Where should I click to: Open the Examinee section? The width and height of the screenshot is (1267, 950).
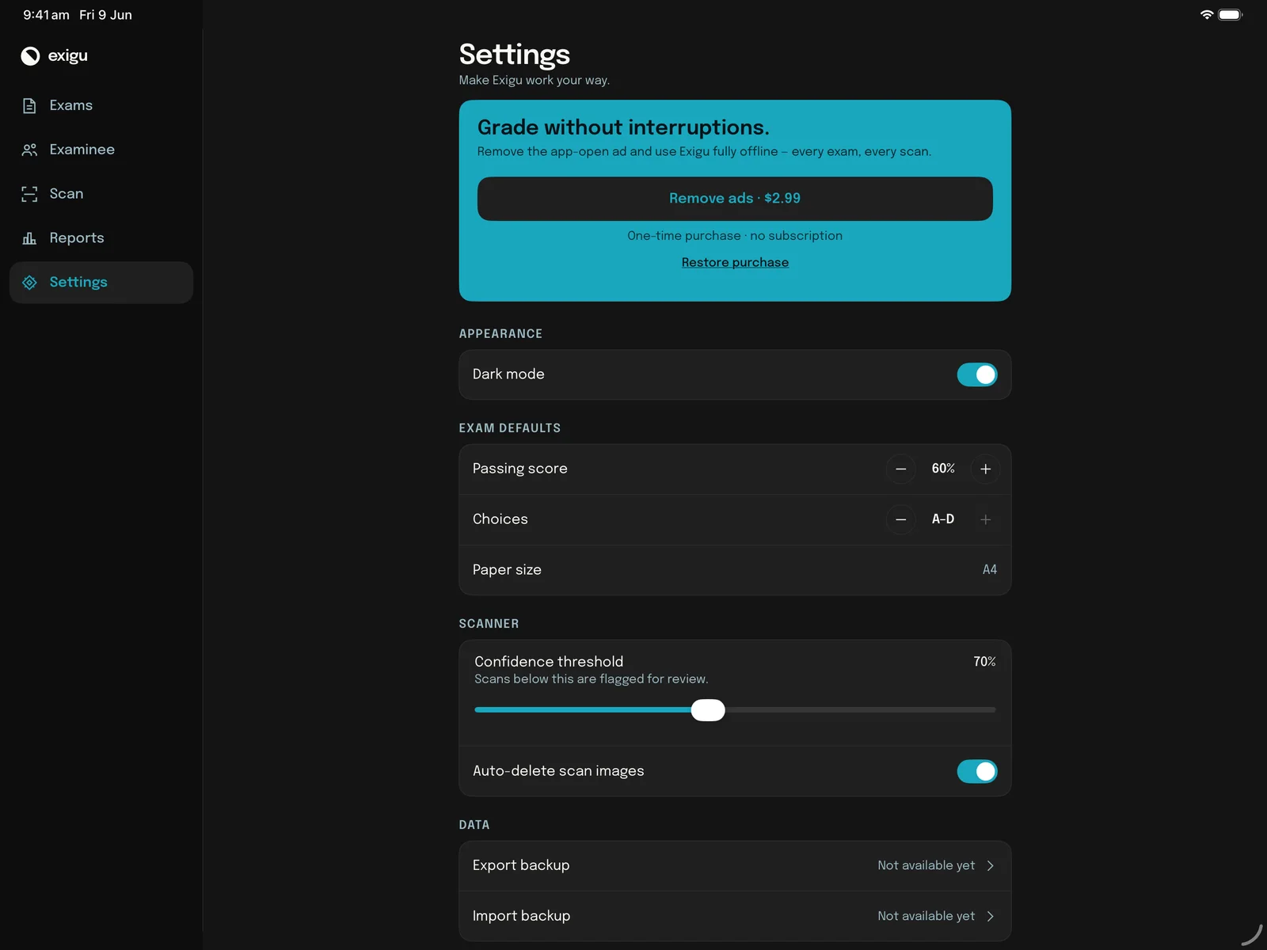(101, 150)
